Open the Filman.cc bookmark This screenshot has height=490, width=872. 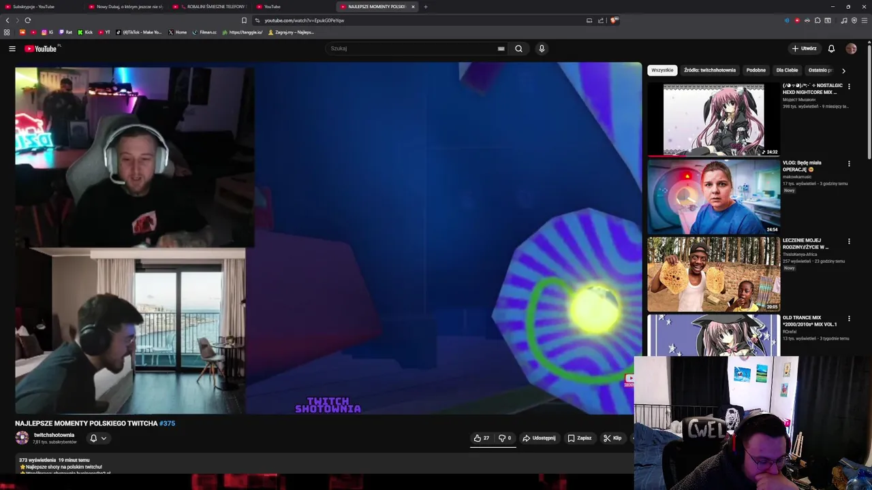click(204, 32)
